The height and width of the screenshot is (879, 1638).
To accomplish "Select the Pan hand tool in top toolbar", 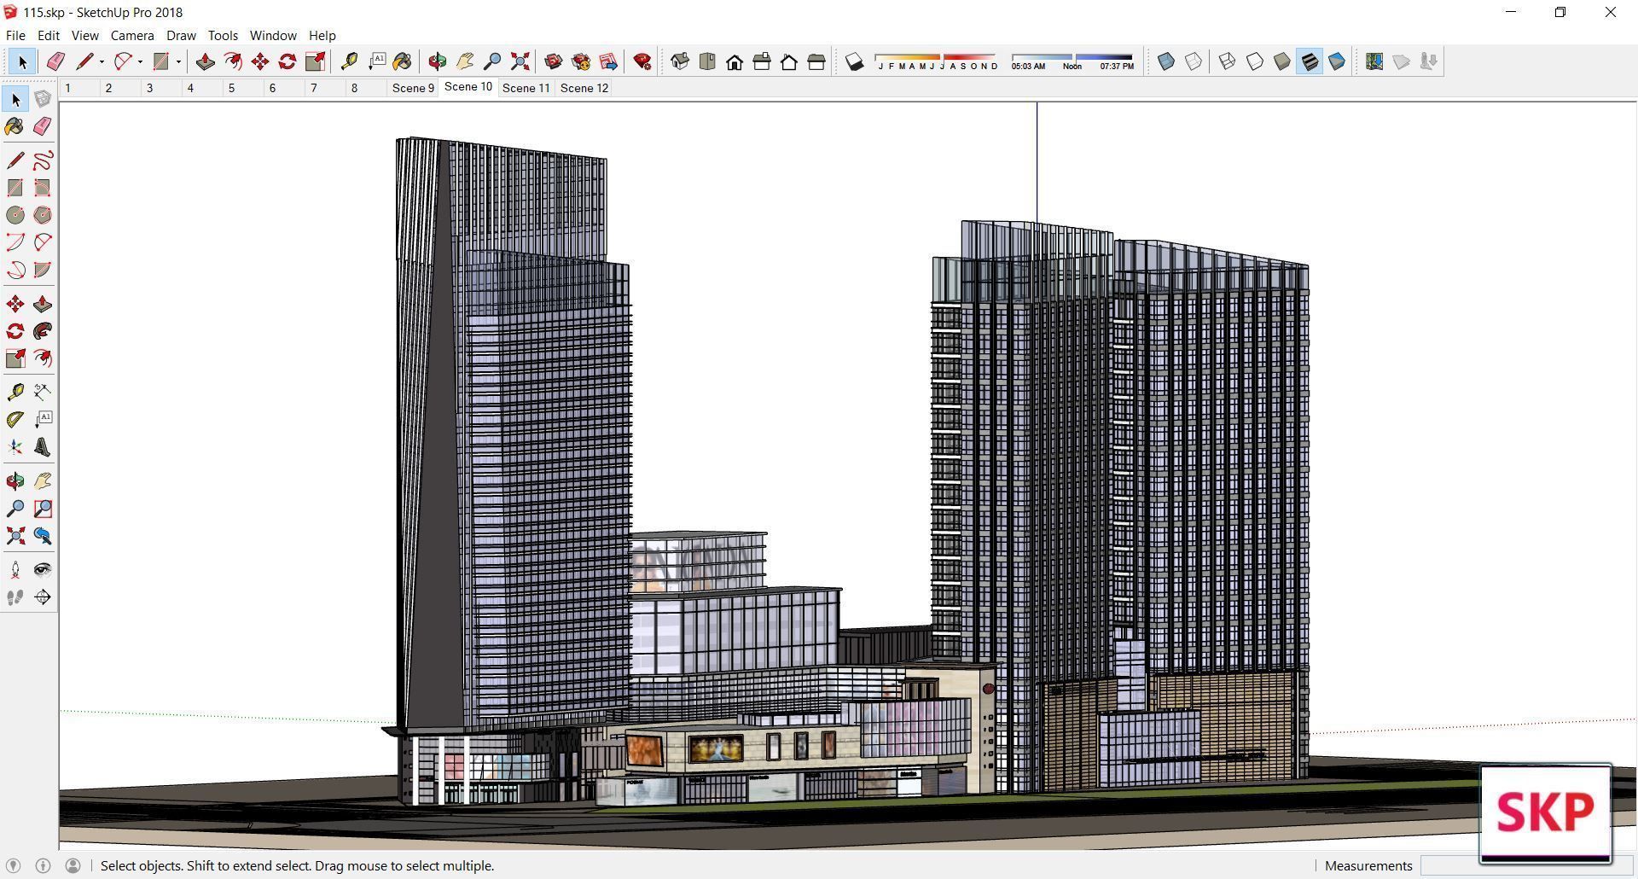I will pyautogui.click(x=465, y=61).
